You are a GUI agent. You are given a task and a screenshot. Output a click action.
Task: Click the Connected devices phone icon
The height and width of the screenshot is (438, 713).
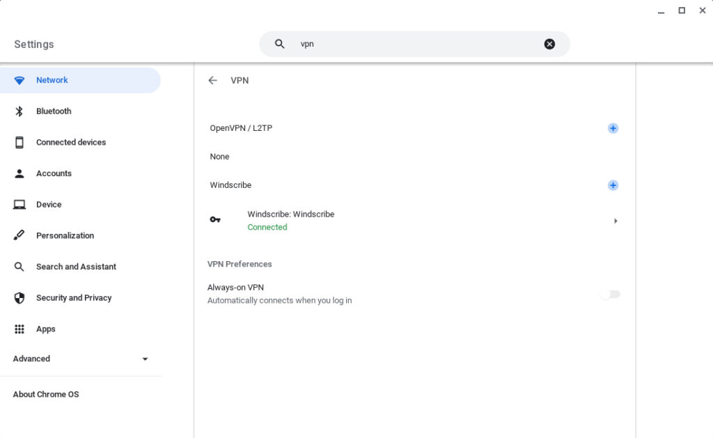[x=19, y=142]
